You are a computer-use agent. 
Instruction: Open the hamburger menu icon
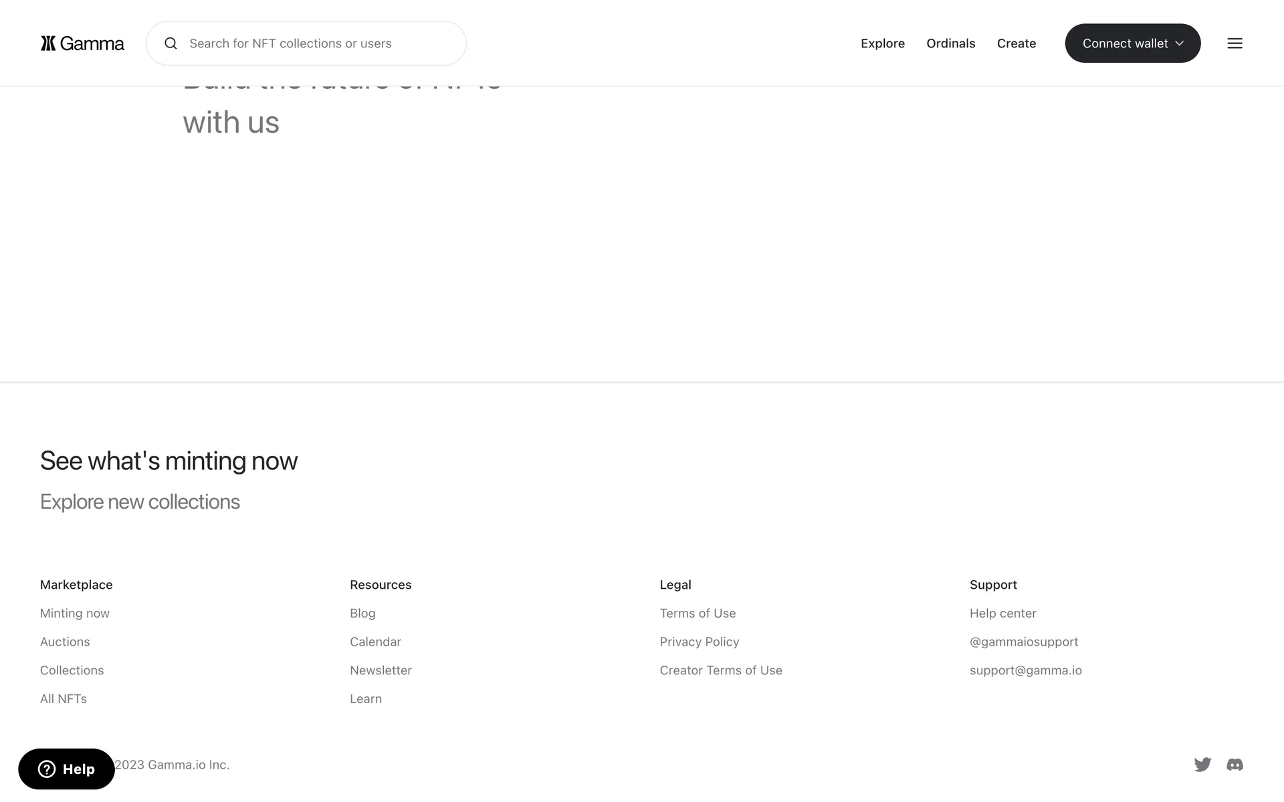click(x=1235, y=43)
